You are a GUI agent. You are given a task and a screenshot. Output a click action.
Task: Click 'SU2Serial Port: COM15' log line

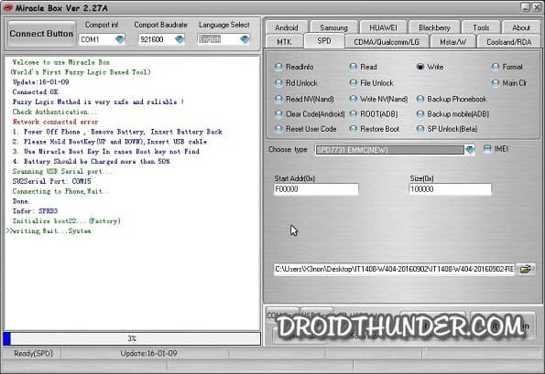tap(52, 181)
